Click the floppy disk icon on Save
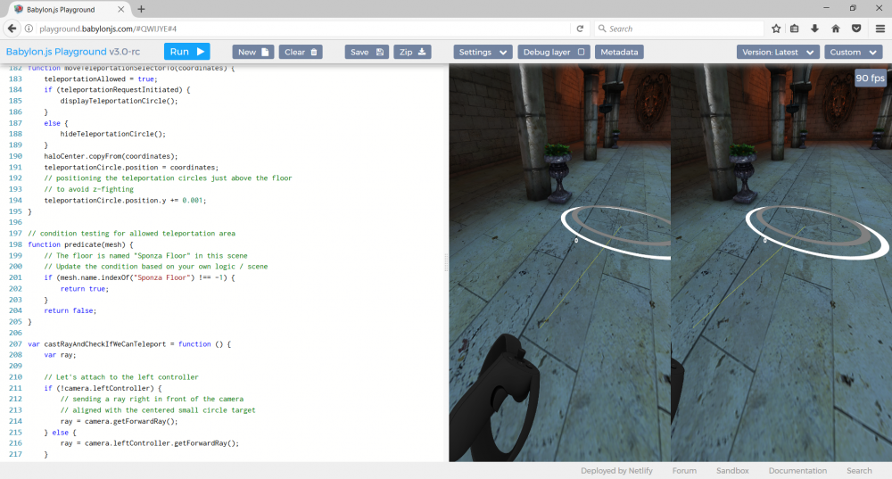The image size is (892, 479). (x=380, y=52)
